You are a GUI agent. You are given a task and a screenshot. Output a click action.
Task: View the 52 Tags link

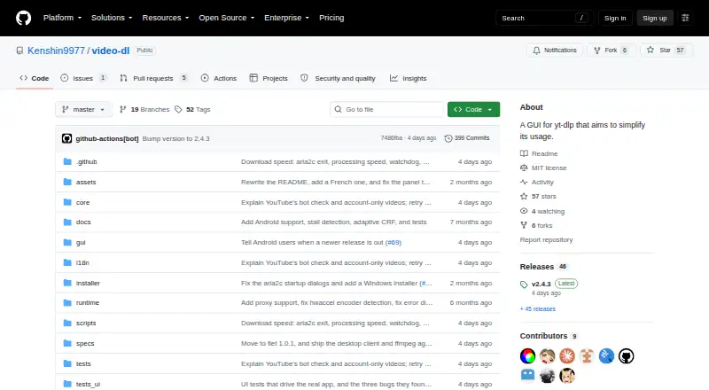click(193, 110)
